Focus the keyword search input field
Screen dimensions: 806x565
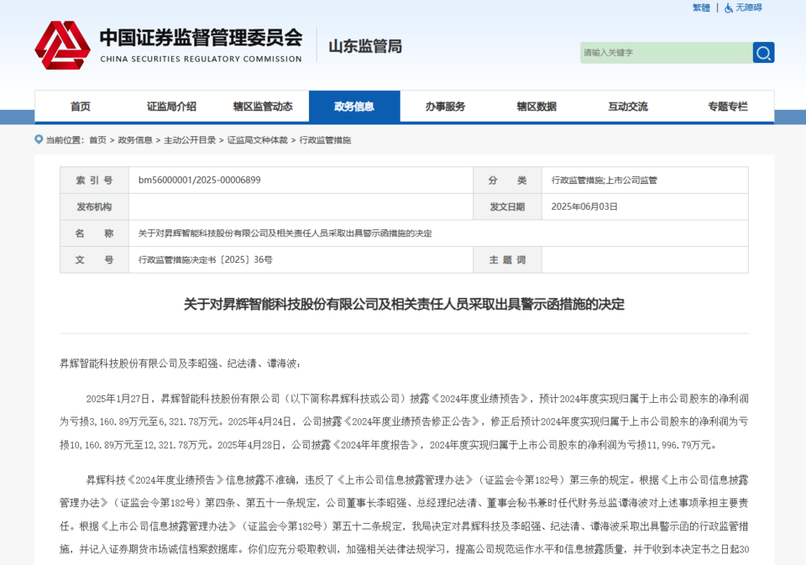click(666, 52)
